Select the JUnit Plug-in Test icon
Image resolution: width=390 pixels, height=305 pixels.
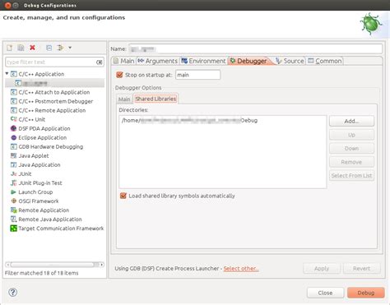point(14,183)
